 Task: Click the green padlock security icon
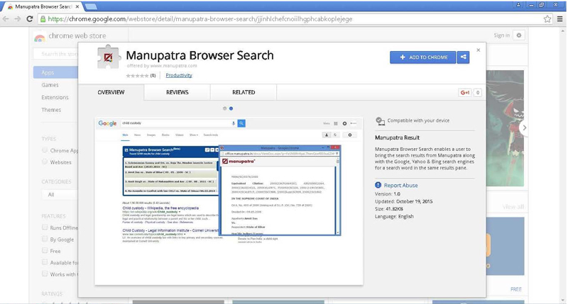(43, 19)
